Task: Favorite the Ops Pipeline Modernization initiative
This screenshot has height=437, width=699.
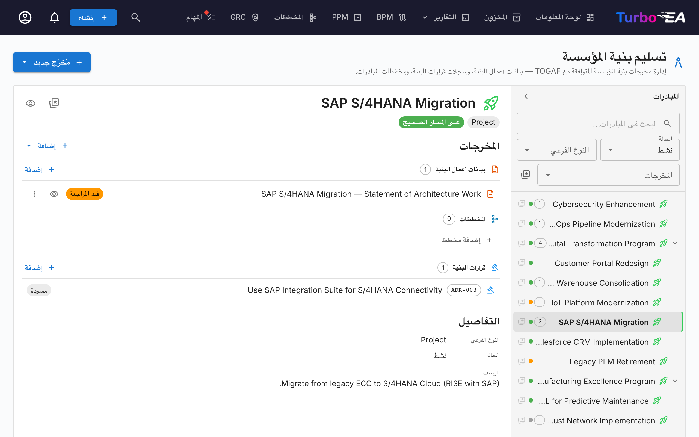Action: tap(521, 223)
